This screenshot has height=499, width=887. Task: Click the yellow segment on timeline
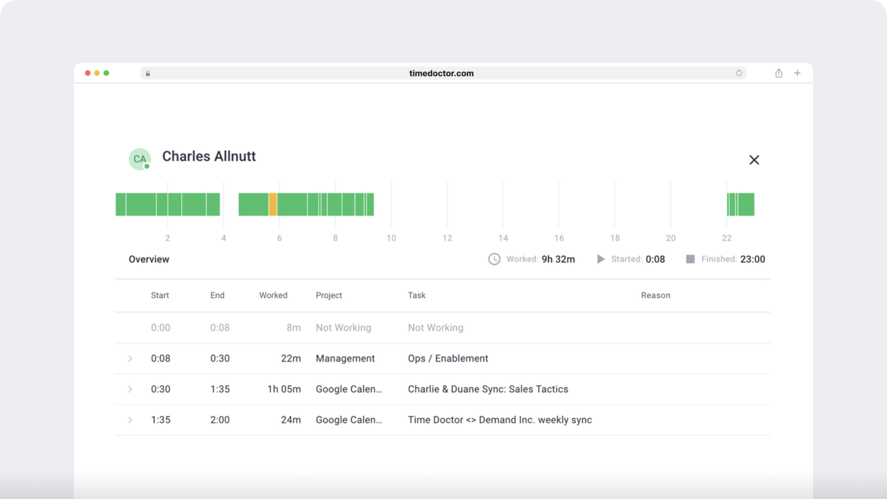point(273,204)
